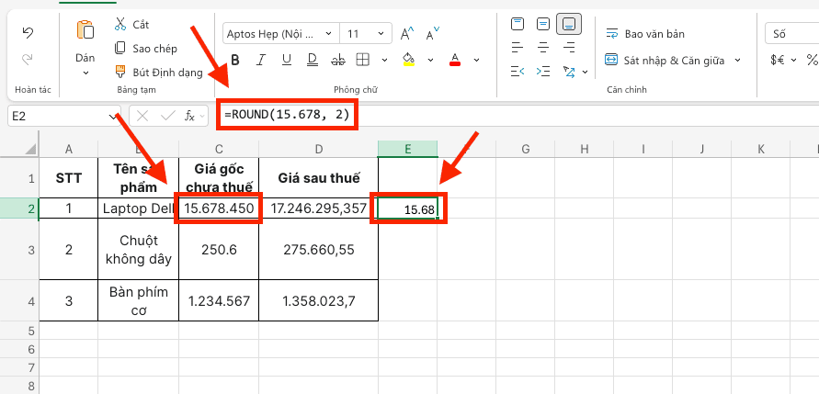Click the cancel X formula button
The height and width of the screenshot is (394, 819).
click(x=142, y=116)
